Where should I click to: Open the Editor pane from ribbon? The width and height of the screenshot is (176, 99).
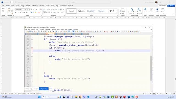[157, 10]
